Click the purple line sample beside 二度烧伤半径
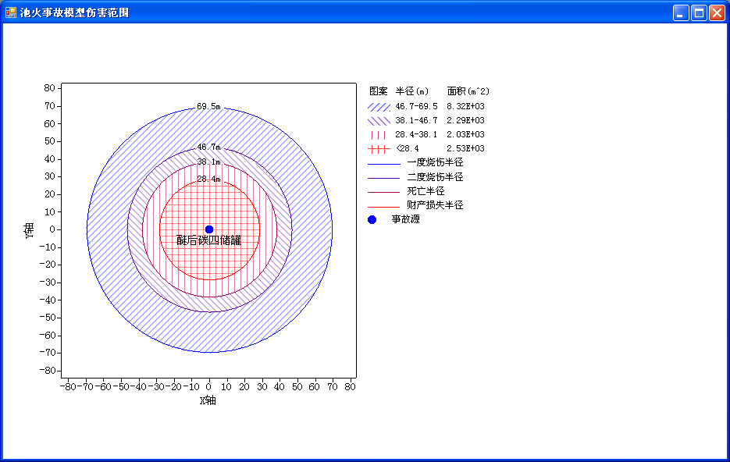The width and height of the screenshot is (730, 462). pos(384,178)
